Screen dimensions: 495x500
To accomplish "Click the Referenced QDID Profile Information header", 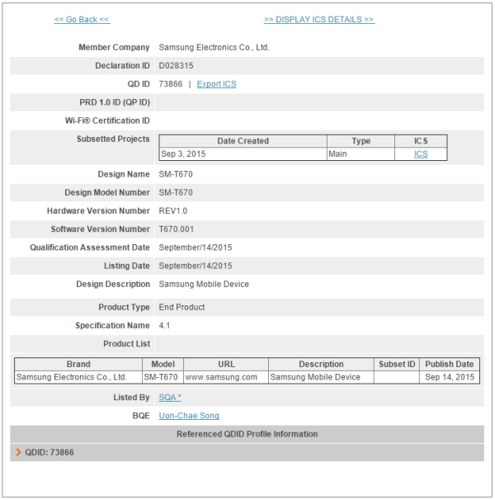I will coord(247,434).
